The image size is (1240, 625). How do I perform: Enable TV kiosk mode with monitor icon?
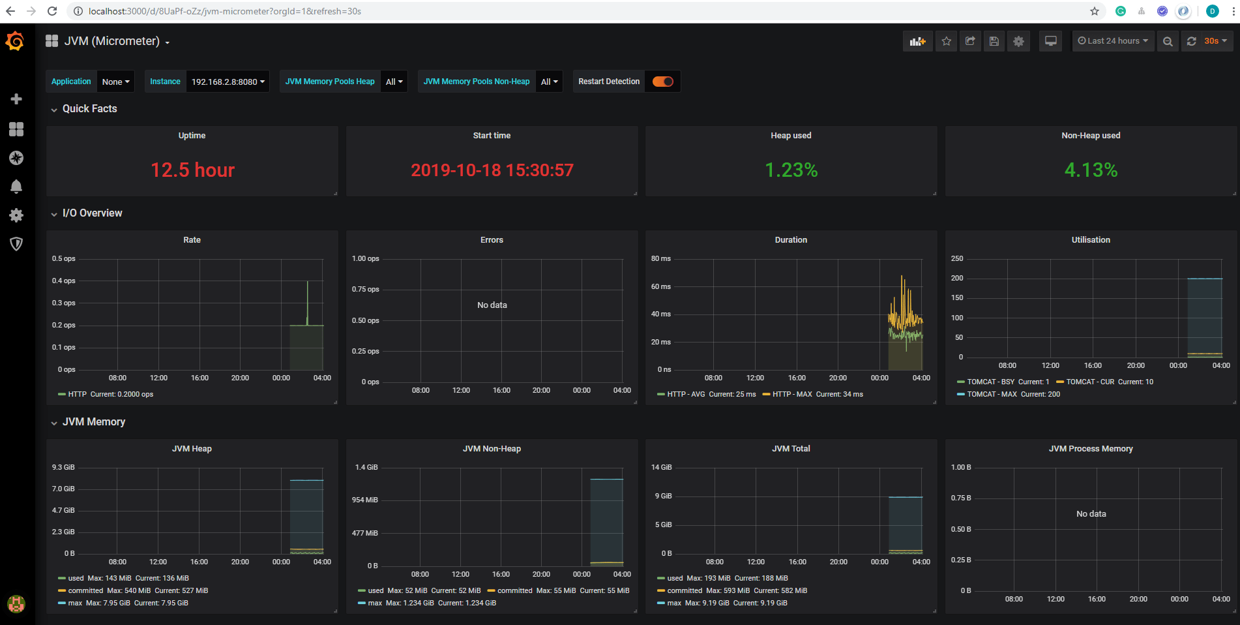1050,40
